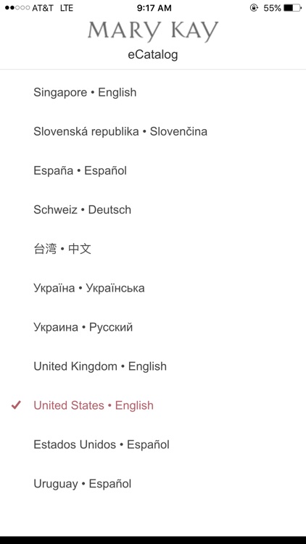Select Україна • Українська language

pyautogui.click(x=153, y=288)
